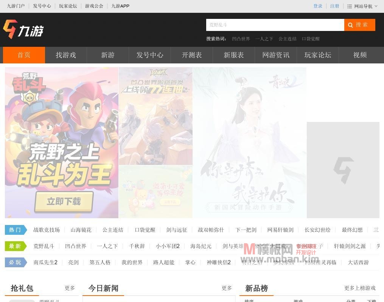
Task: Click hot search term 口袋觉醒
Action: click(x=311, y=39)
